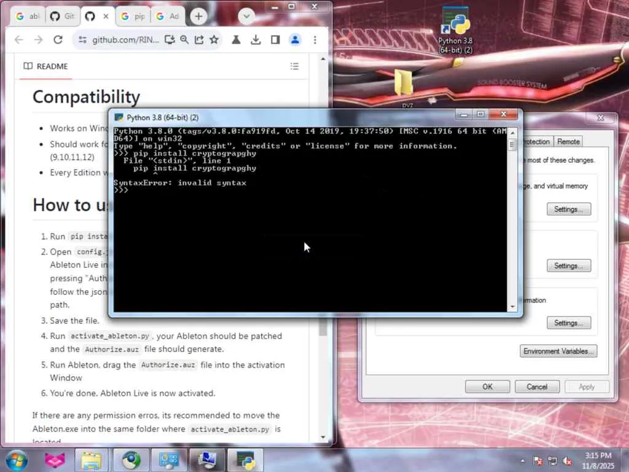Show hidden tray icons arrow
The width and height of the screenshot is (629, 472).
click(522, 461)
